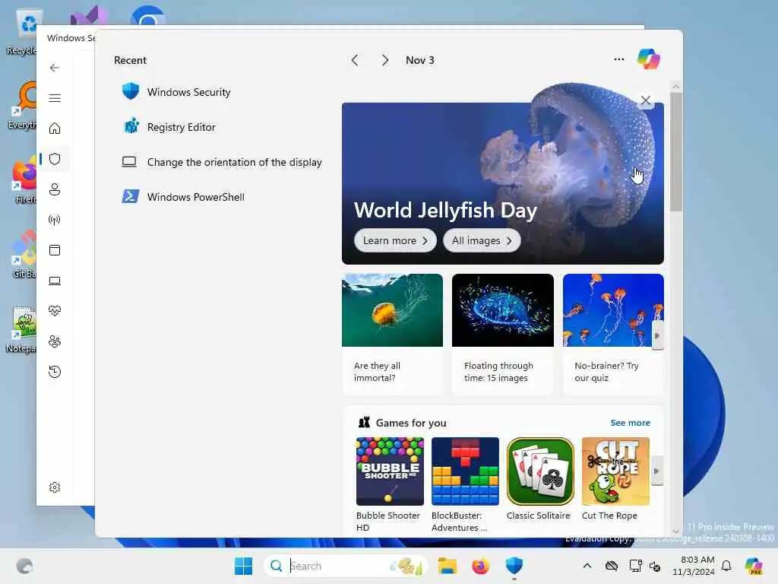Open 'Are they all immortal?' card
Viewport: 778px width, 584px height.
tap(392, 334)
